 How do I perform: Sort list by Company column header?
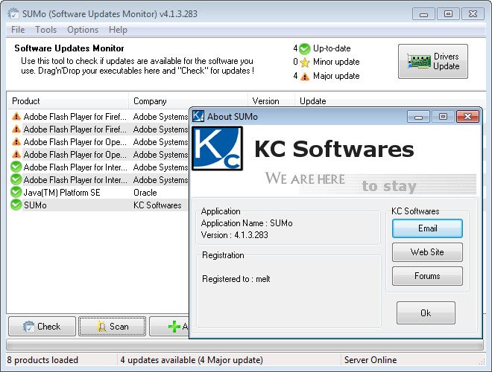[x=188, y=101]
